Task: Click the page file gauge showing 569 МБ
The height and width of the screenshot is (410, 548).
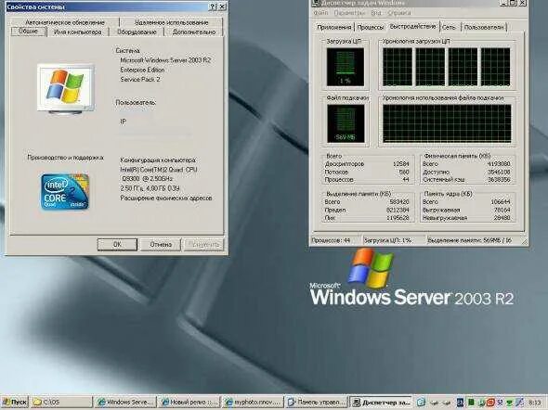Action: tap(346, 123)
